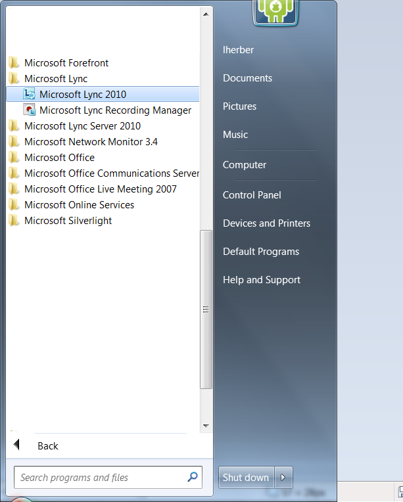Screen dimensions: 403x502
Task: Go Back to the main Start menu
Action: click(48, 446)
